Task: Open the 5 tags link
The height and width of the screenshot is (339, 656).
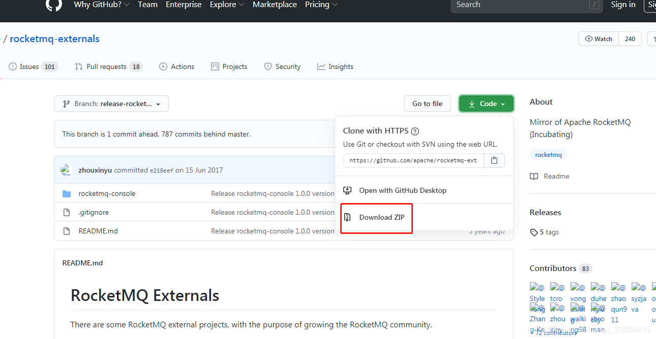Action: (544, 232)
